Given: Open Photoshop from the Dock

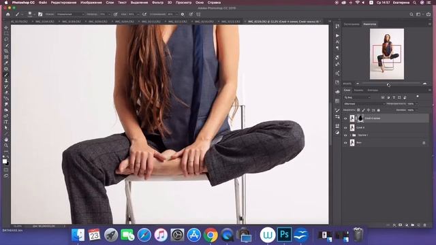Looking at the screenshot, I should point(285,234).
